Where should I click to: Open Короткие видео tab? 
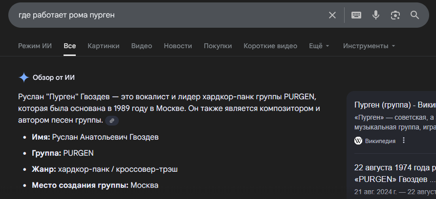(270, 46)
